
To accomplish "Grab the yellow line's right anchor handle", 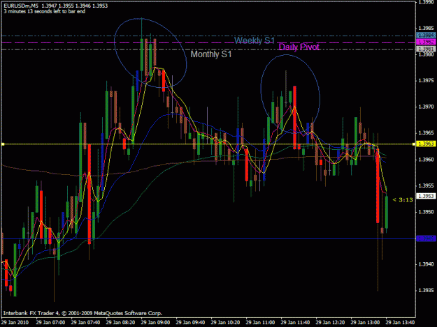I will (x=414, y=144).
